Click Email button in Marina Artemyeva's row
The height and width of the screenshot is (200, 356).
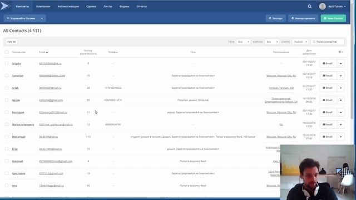click(328, 124)
